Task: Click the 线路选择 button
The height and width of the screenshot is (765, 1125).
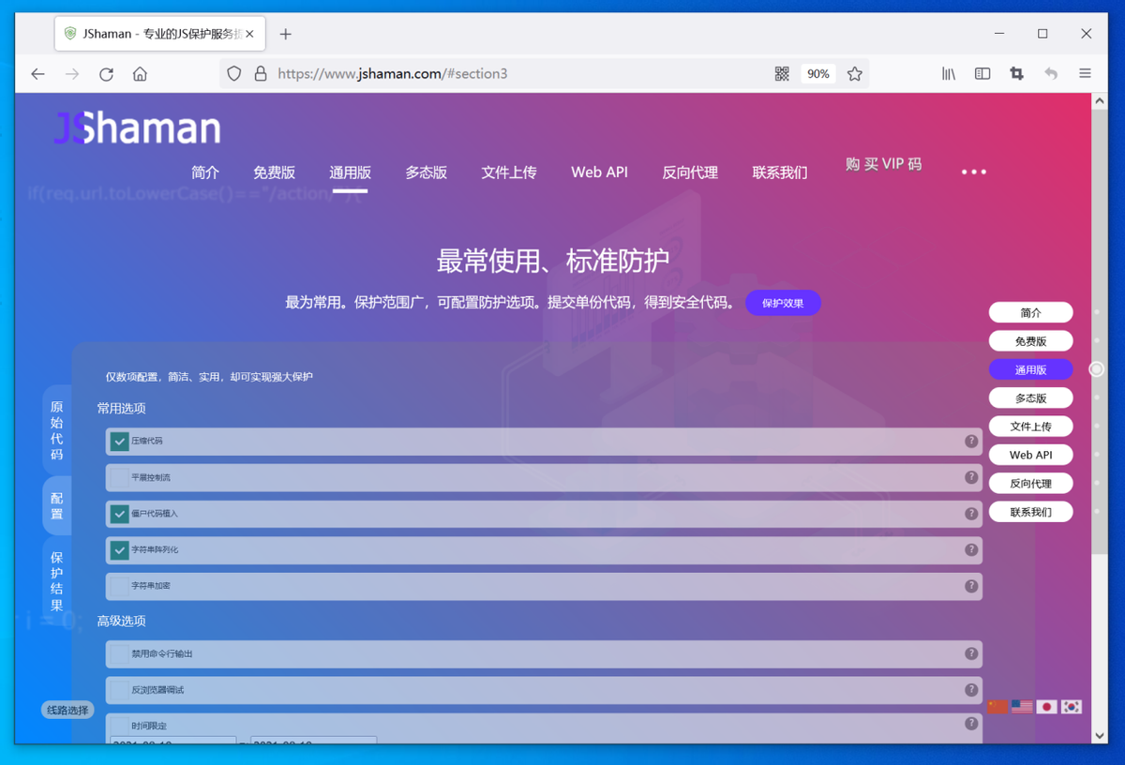Action: 67,711
